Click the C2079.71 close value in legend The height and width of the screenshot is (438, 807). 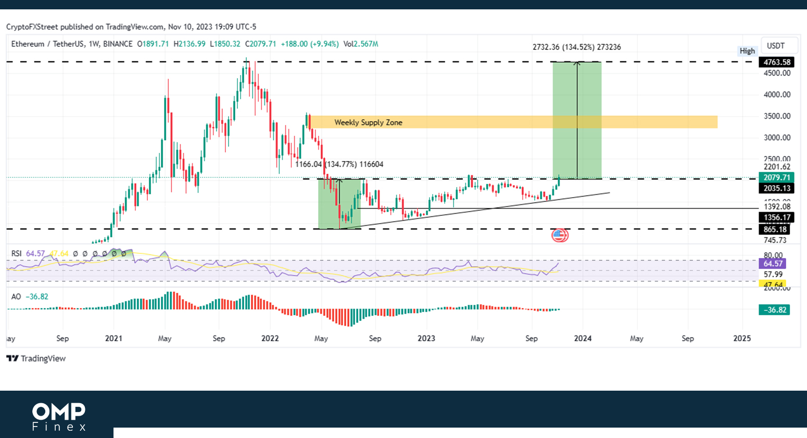point(260,44)
